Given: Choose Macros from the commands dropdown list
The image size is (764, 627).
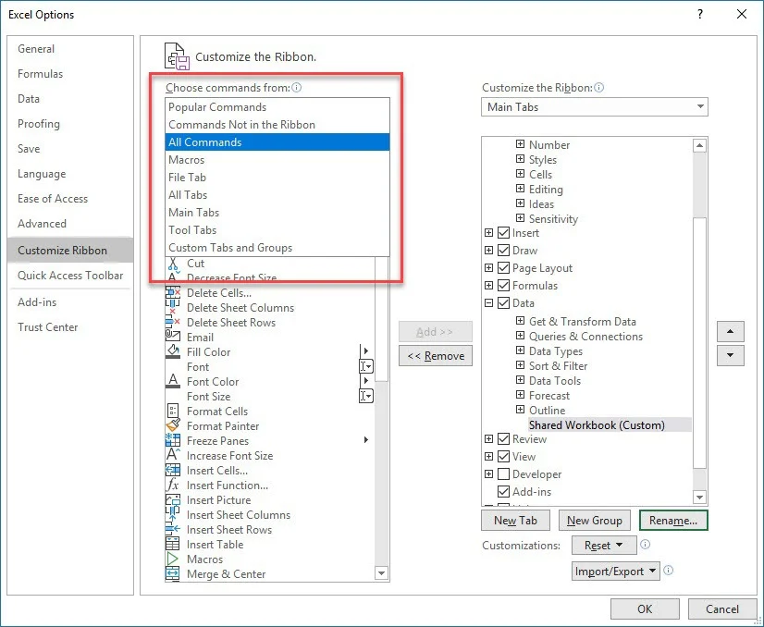Looking at the screenshot, I should [186, 160].
